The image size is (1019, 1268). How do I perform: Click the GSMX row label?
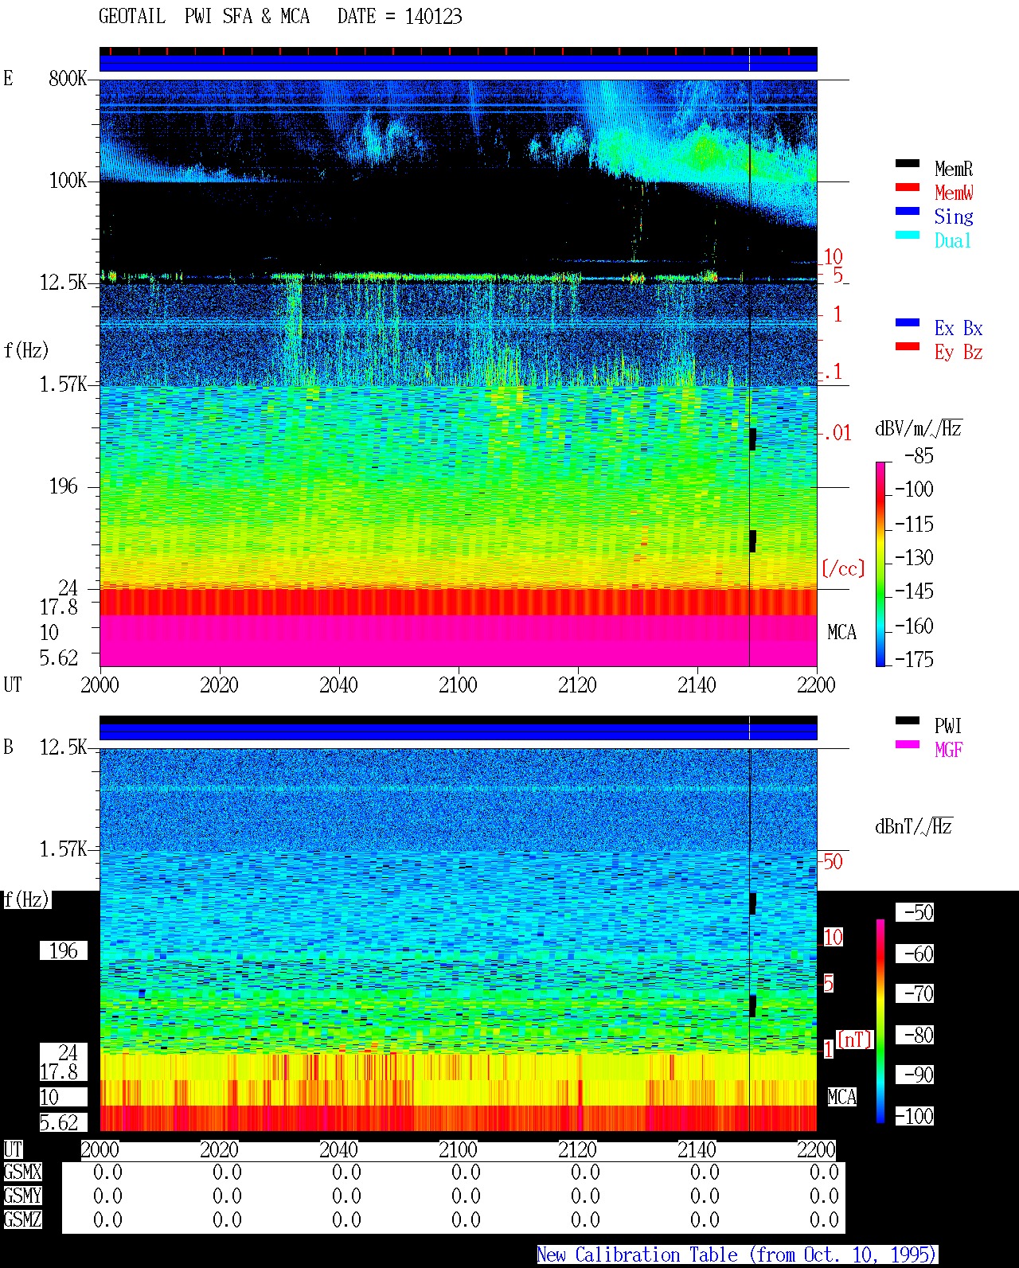tap(22, 1172)
